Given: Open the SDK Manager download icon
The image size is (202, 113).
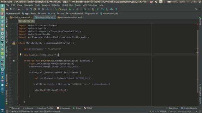Looking at the screenshot, I should pos(107,9).
